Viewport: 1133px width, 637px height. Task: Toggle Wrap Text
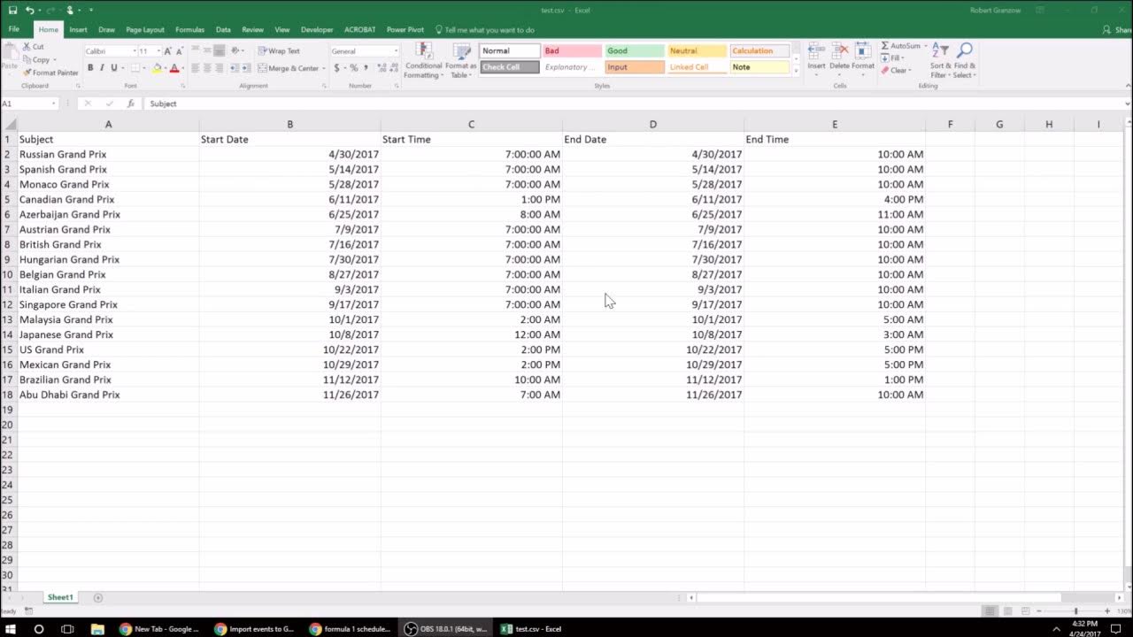tap(279, 51)
